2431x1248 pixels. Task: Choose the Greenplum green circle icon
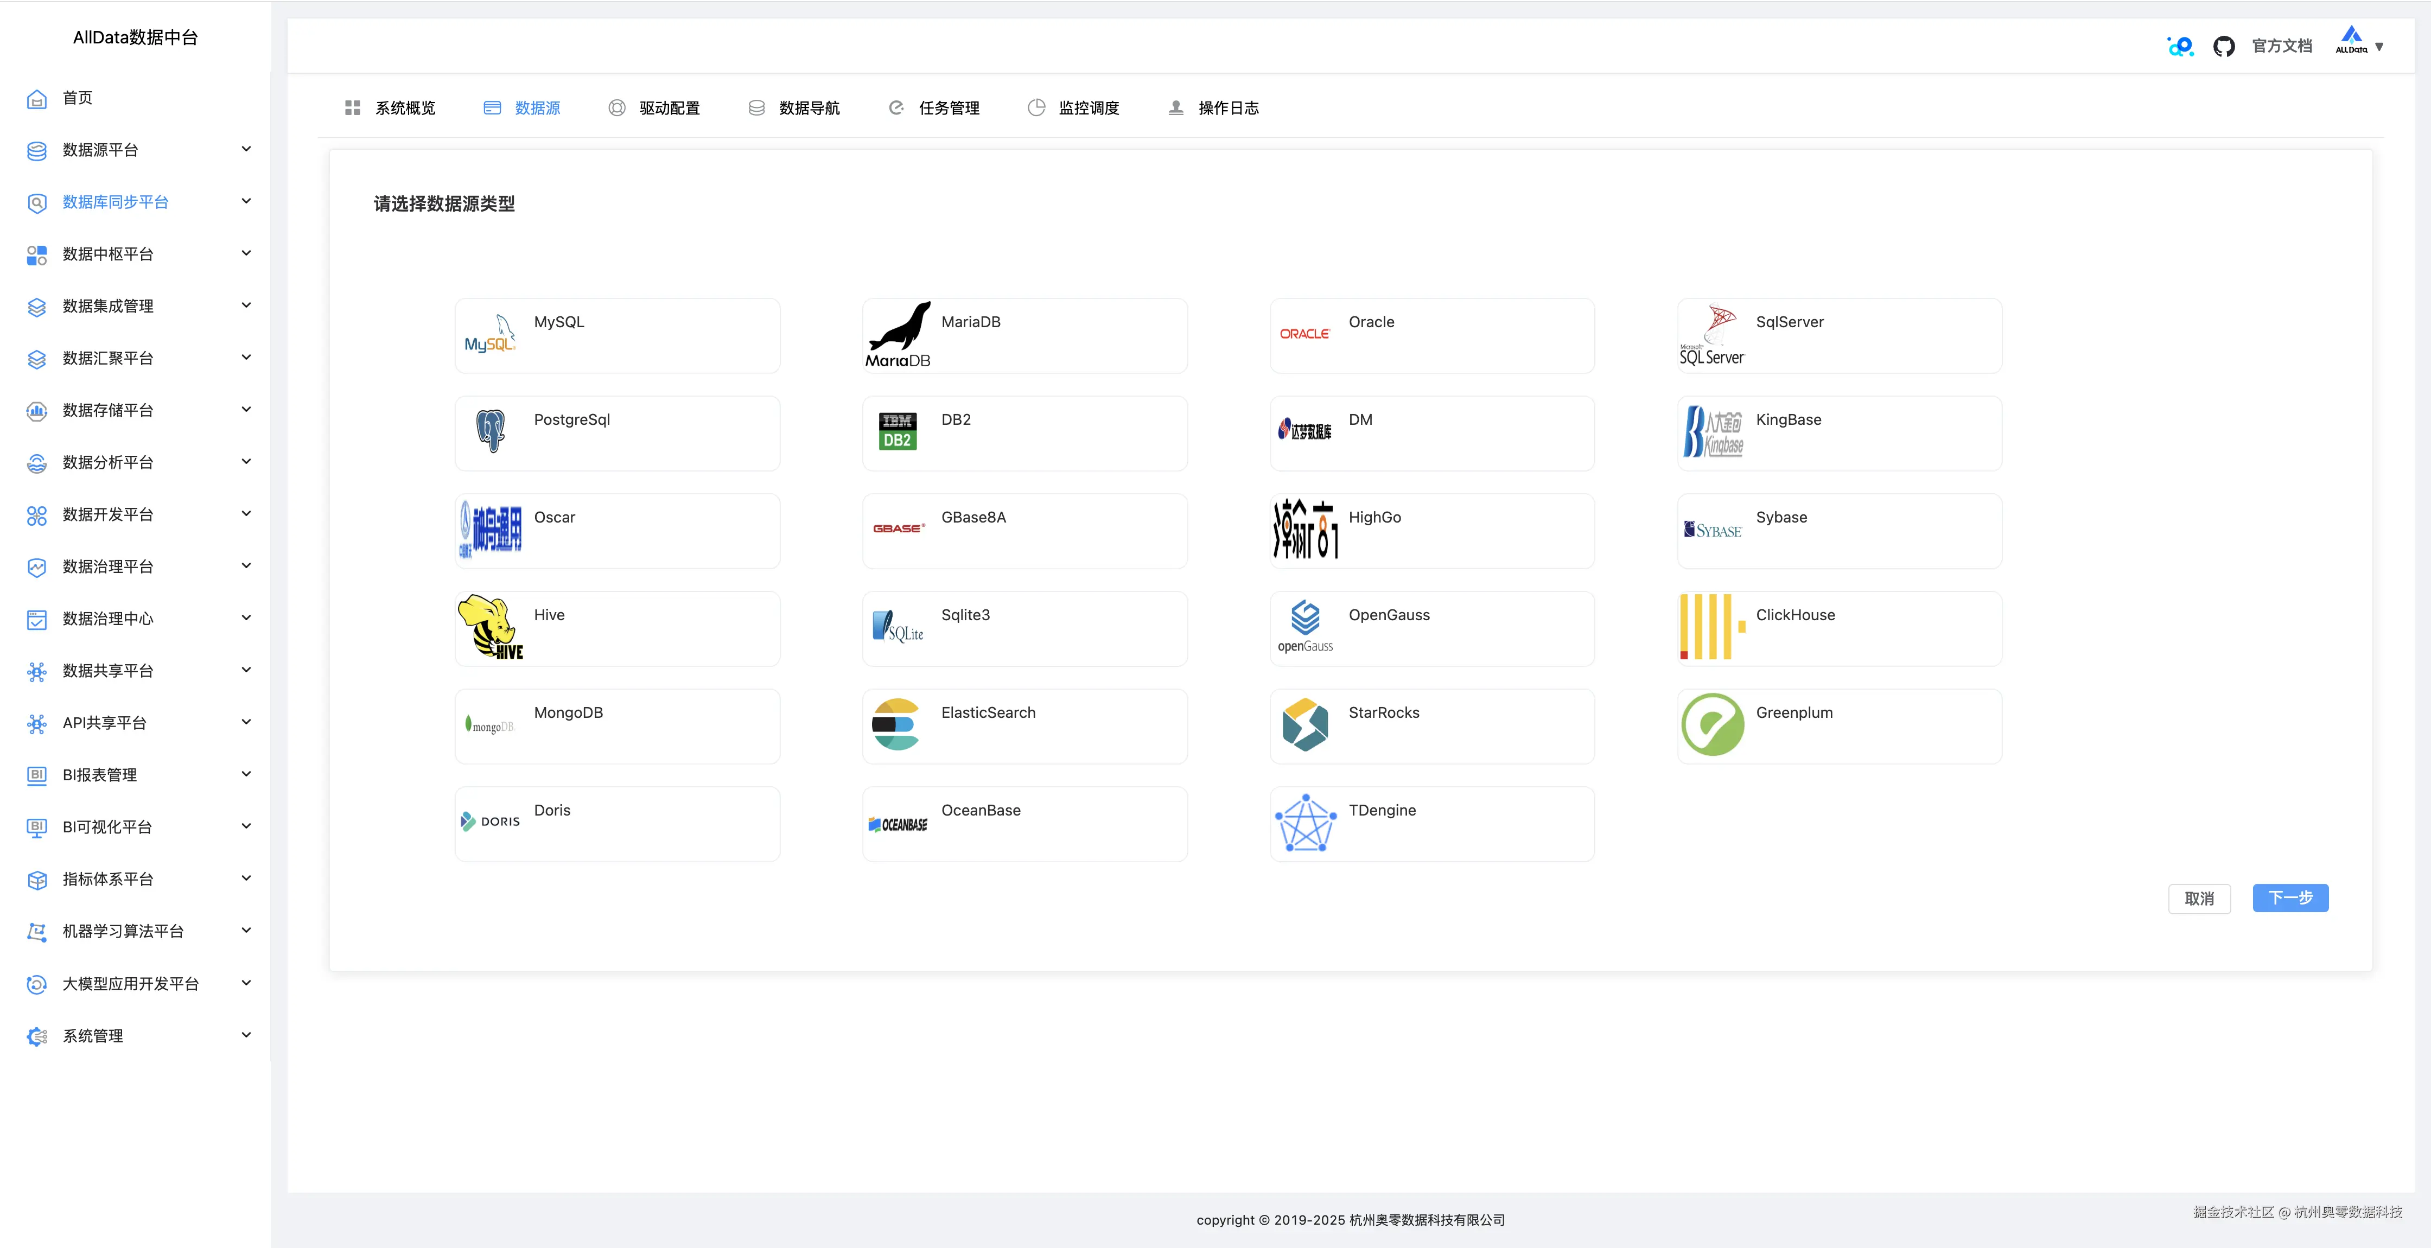[1712, 725]
